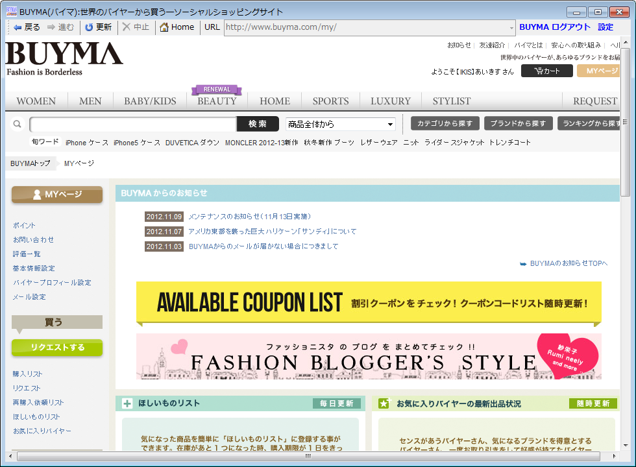Click the FASHION BLOGGER'S STYLE banner
Viewport: 636px width, 467px height.
(x=369, y=356)
